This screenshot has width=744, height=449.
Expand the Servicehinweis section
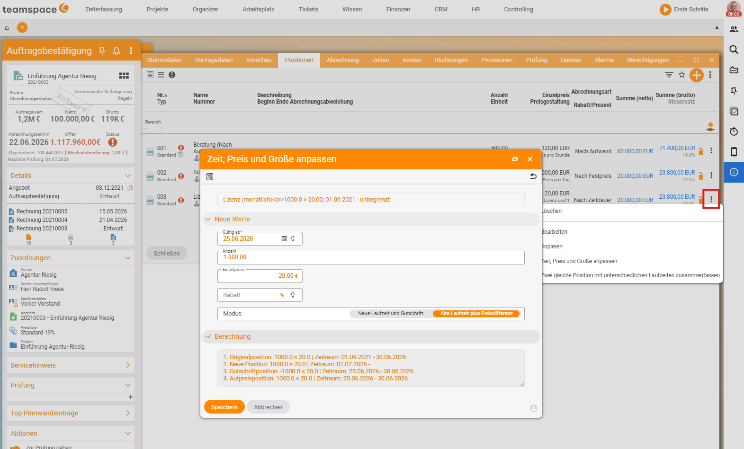click(x=127, y=365)
